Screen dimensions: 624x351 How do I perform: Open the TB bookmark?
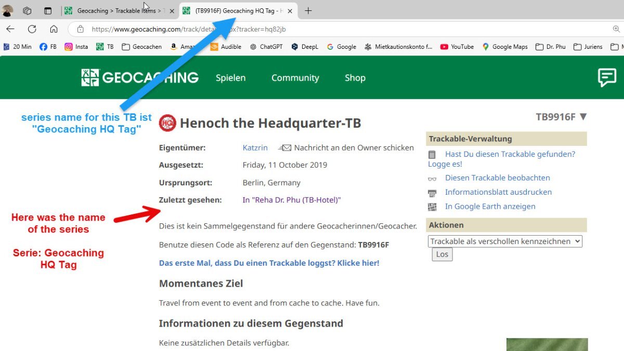[105, 47]
